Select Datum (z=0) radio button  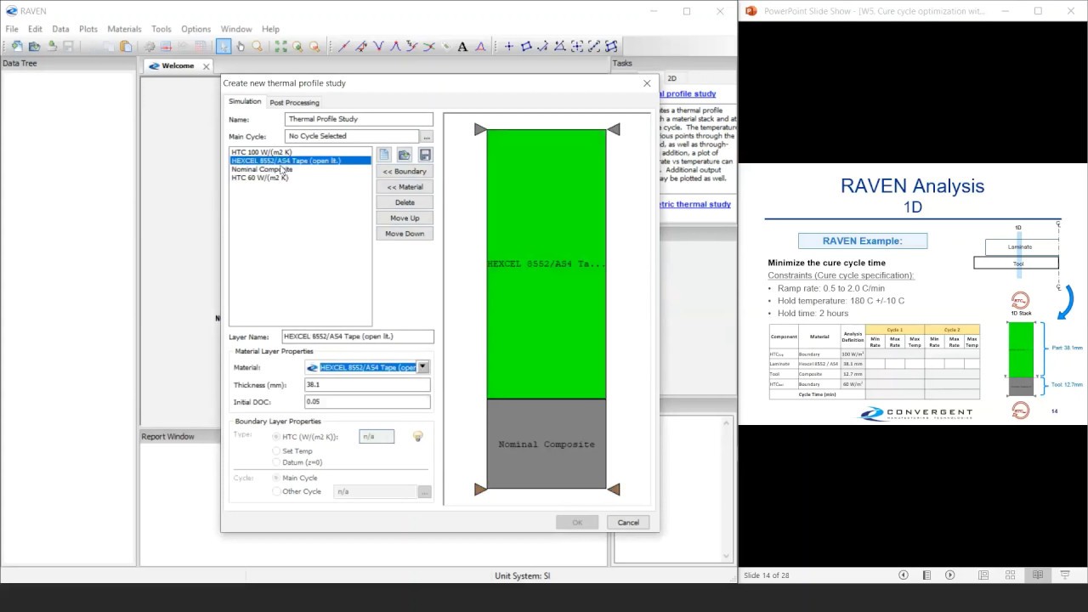[276, 462]
